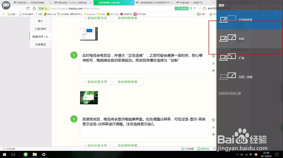
Task: Click the green 5张大图 button
Action: pyautogui.click(x=181, y=8)
